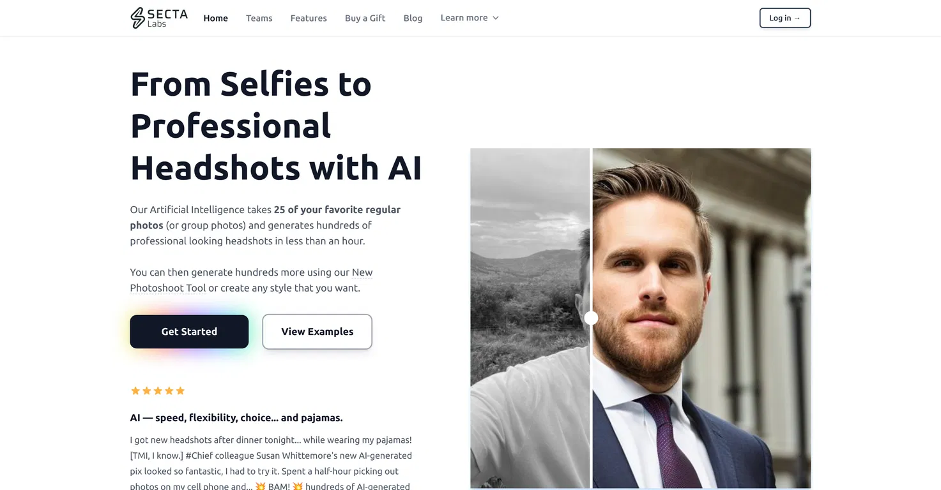
Task: Open the Home menu item
Action: [216, 18]
